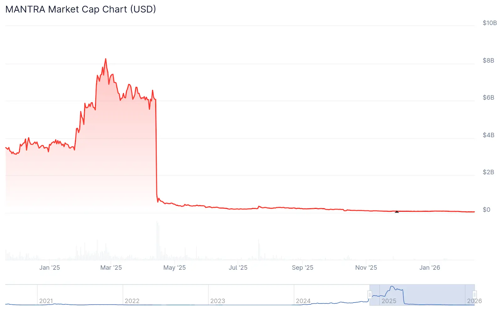Viewport: 502px width, 313px height.
Task: Click the Jan '26 x-axis label
Action: pyautogui.click(x=430, y=268)
